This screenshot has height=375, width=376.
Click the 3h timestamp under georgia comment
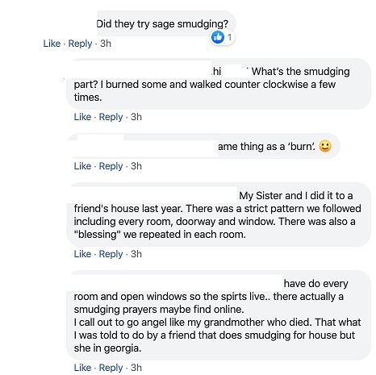coord(136,368)
